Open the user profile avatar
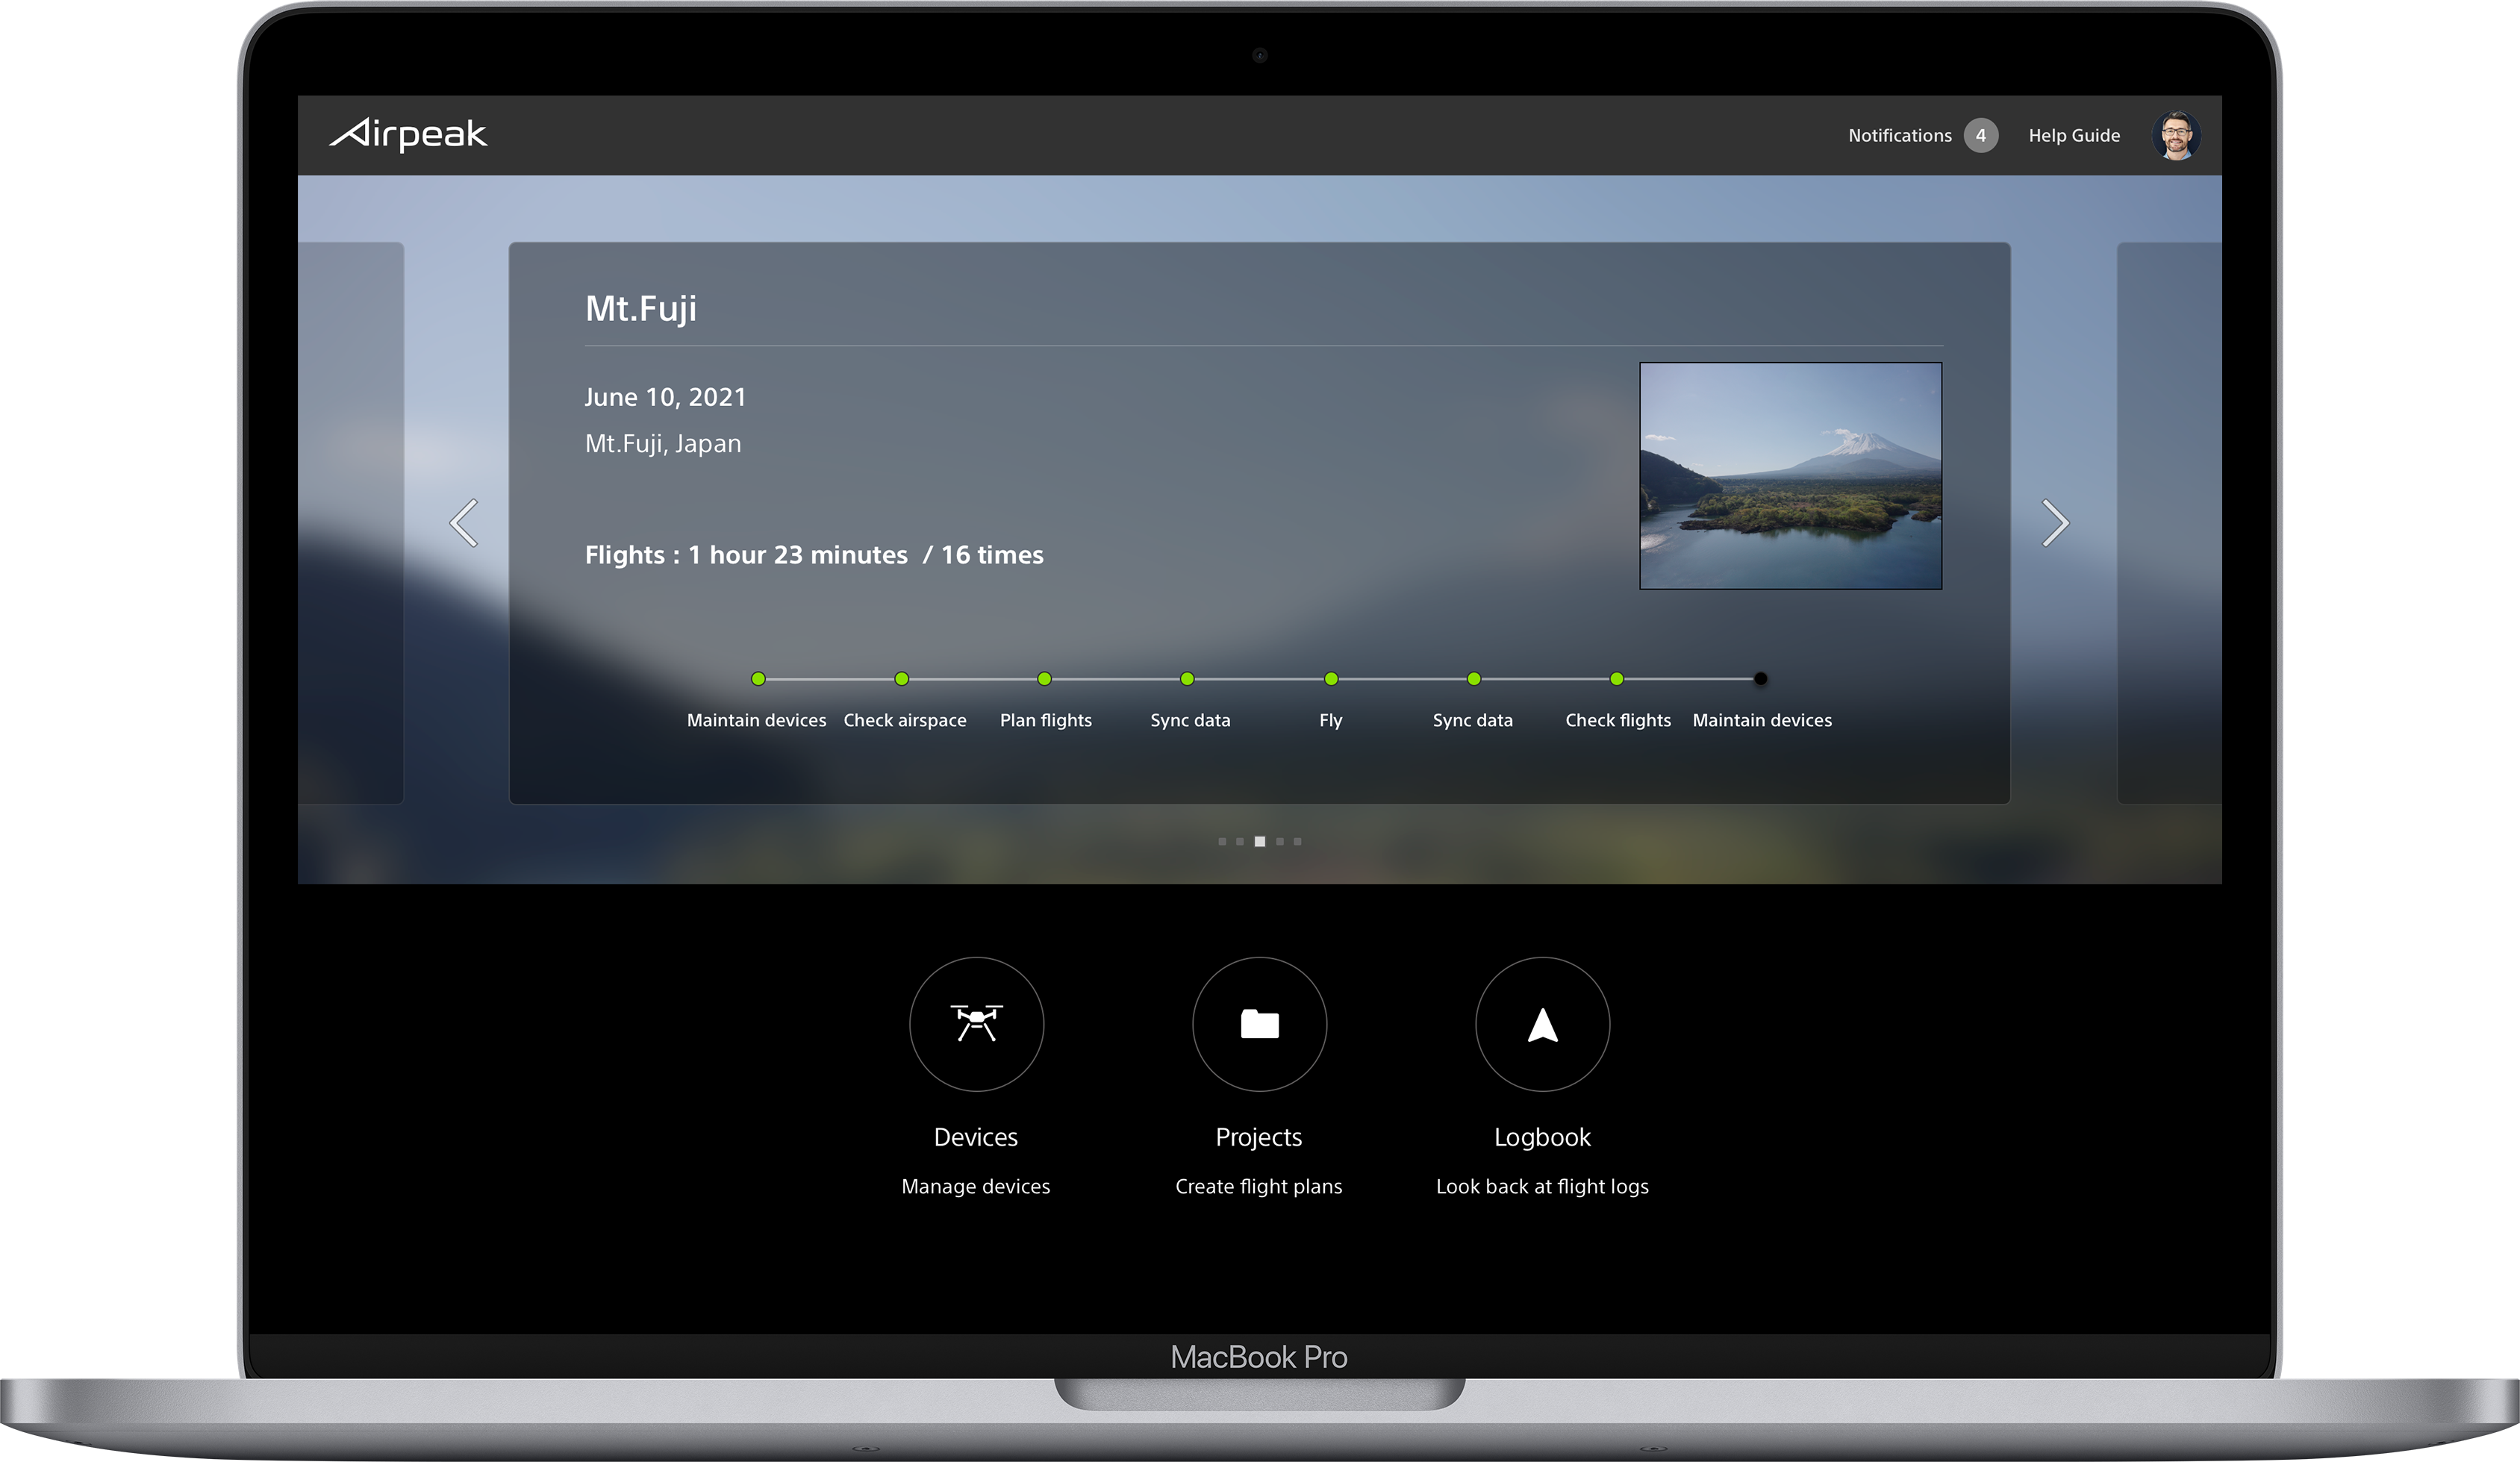The height and width of the screenshot is (1462, 2520). pos(2175,136)
